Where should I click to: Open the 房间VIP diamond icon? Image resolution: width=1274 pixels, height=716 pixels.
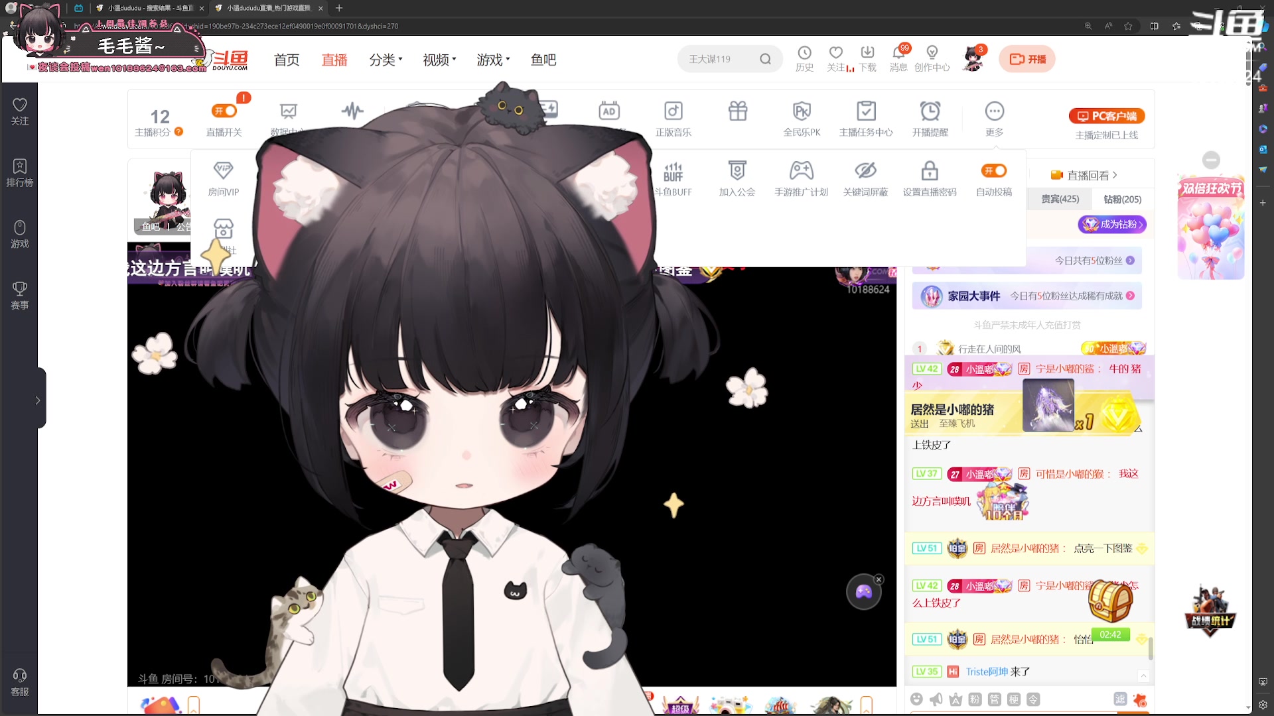[x=224, y=178]
